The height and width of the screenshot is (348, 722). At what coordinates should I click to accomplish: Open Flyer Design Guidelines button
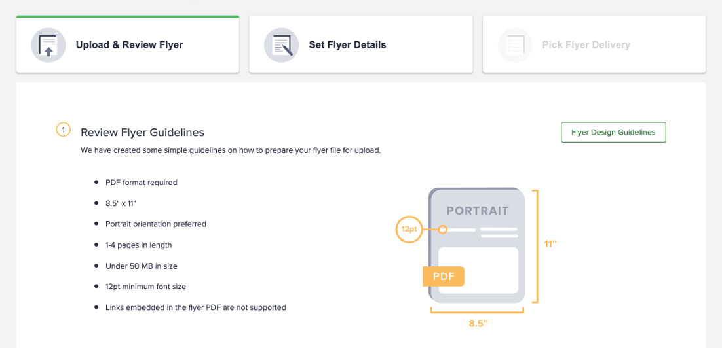pyautogui.click(x=613, y=132)
